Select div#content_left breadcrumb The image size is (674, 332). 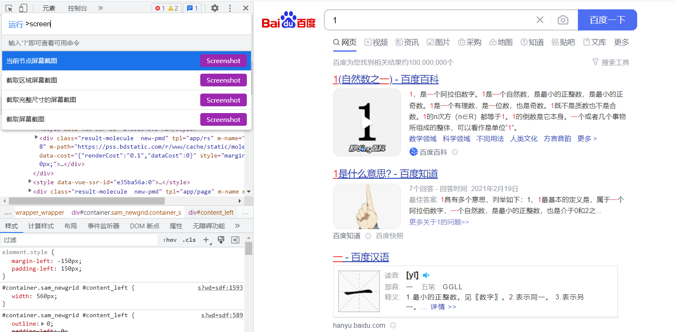click(x=211, y=213)
